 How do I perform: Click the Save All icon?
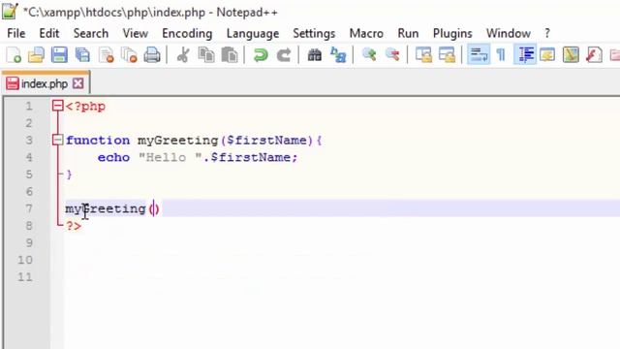pyautogui.click(x=82, y=55)
